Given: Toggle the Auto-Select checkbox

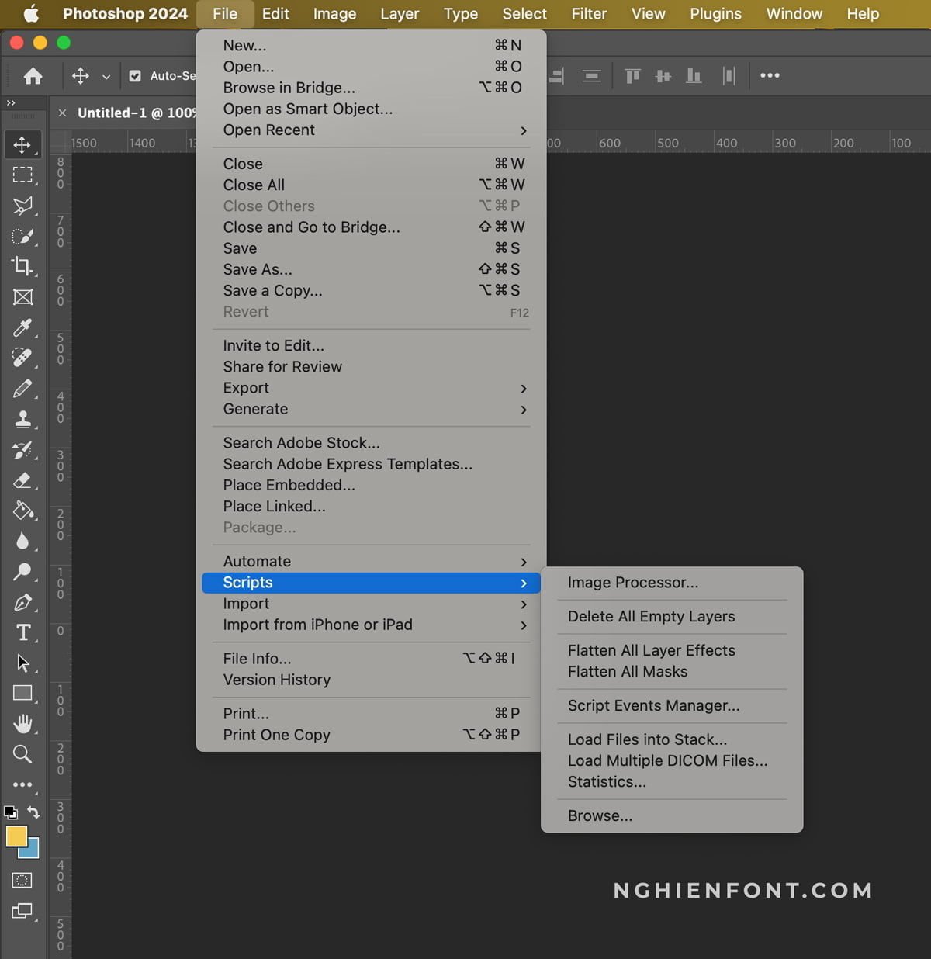Looking at the screenshot, I should tap(135, 76).
